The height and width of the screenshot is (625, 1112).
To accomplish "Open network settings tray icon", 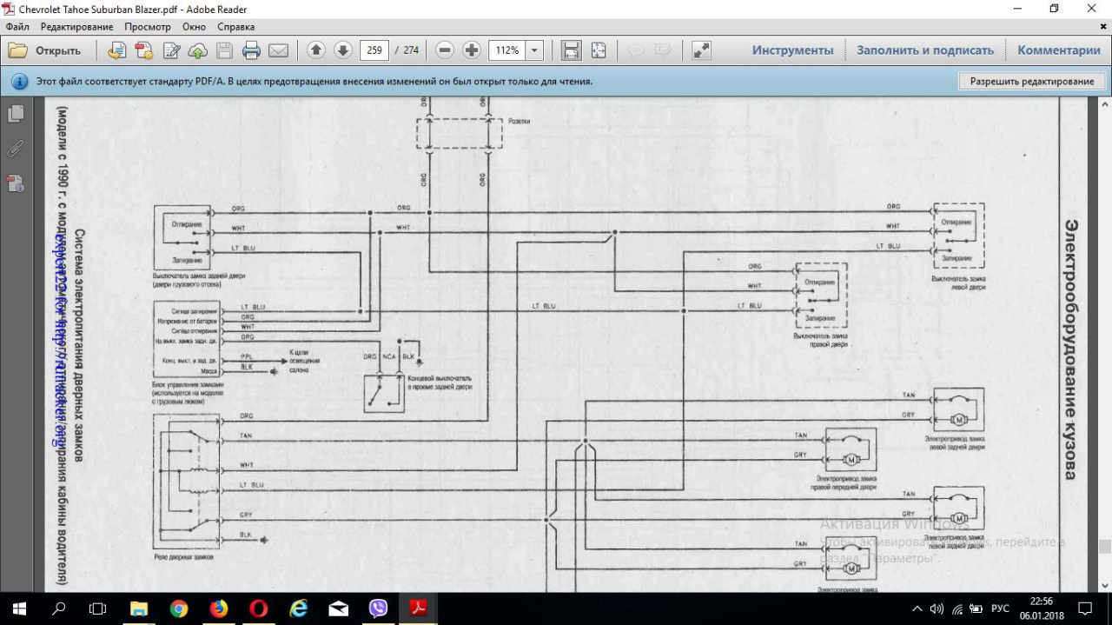I will tap(957, 608).
